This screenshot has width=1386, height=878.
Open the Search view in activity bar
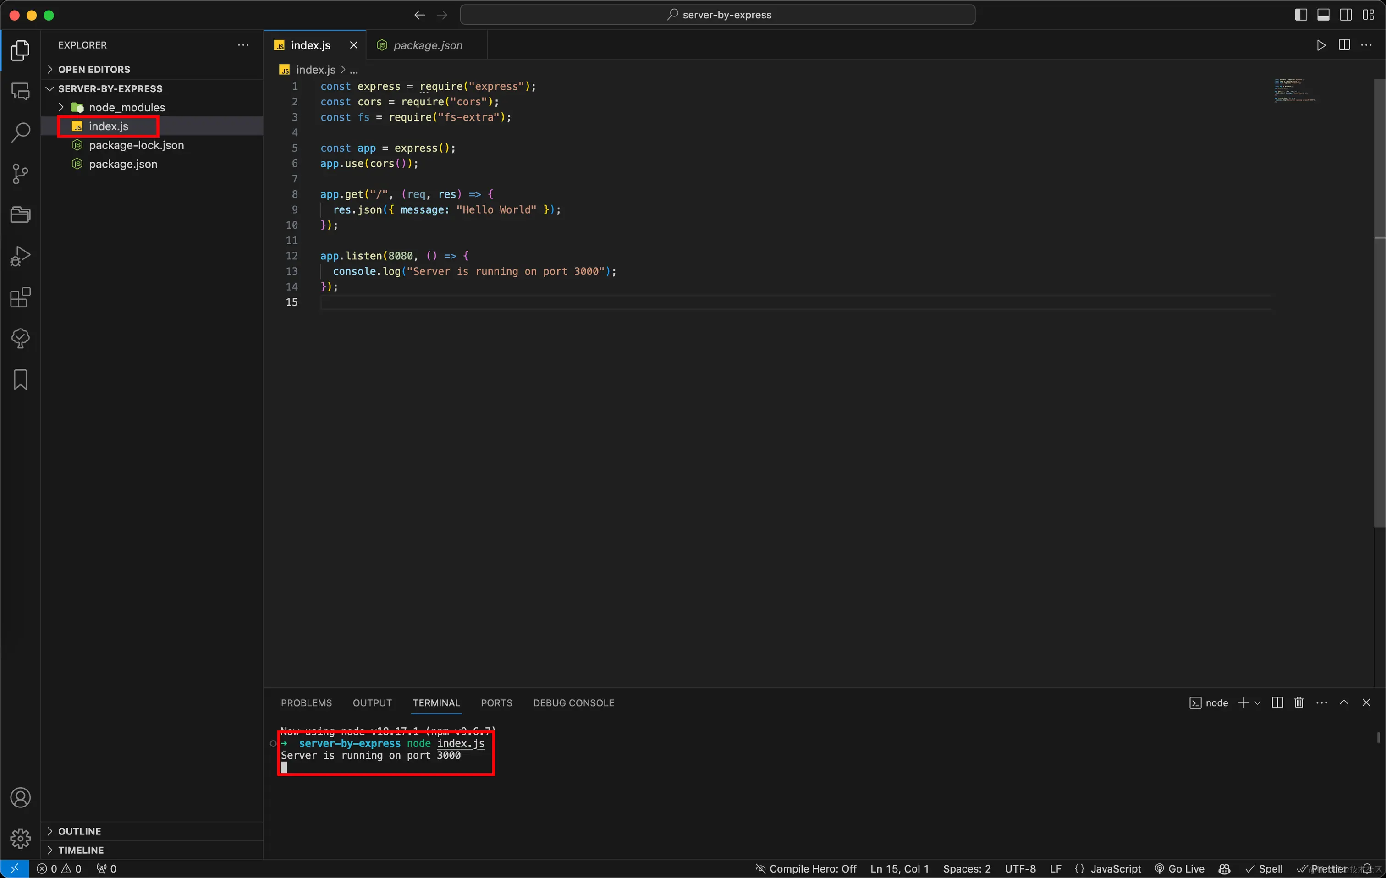point(20,132)
